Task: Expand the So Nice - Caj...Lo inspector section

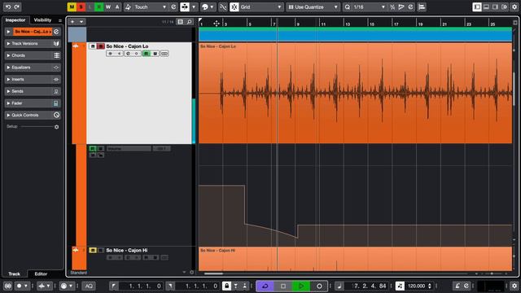Action: click(x=8, y=32)
